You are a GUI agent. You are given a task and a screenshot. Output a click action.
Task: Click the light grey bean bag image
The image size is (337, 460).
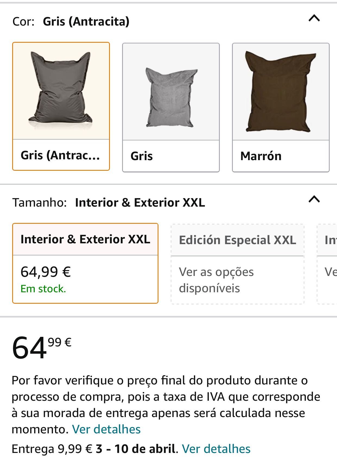(171, 92)
